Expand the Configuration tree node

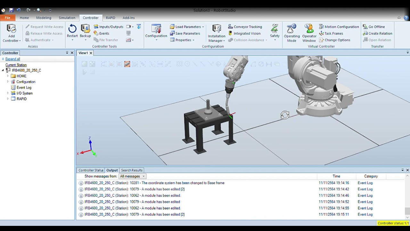[x=8, y=82]
